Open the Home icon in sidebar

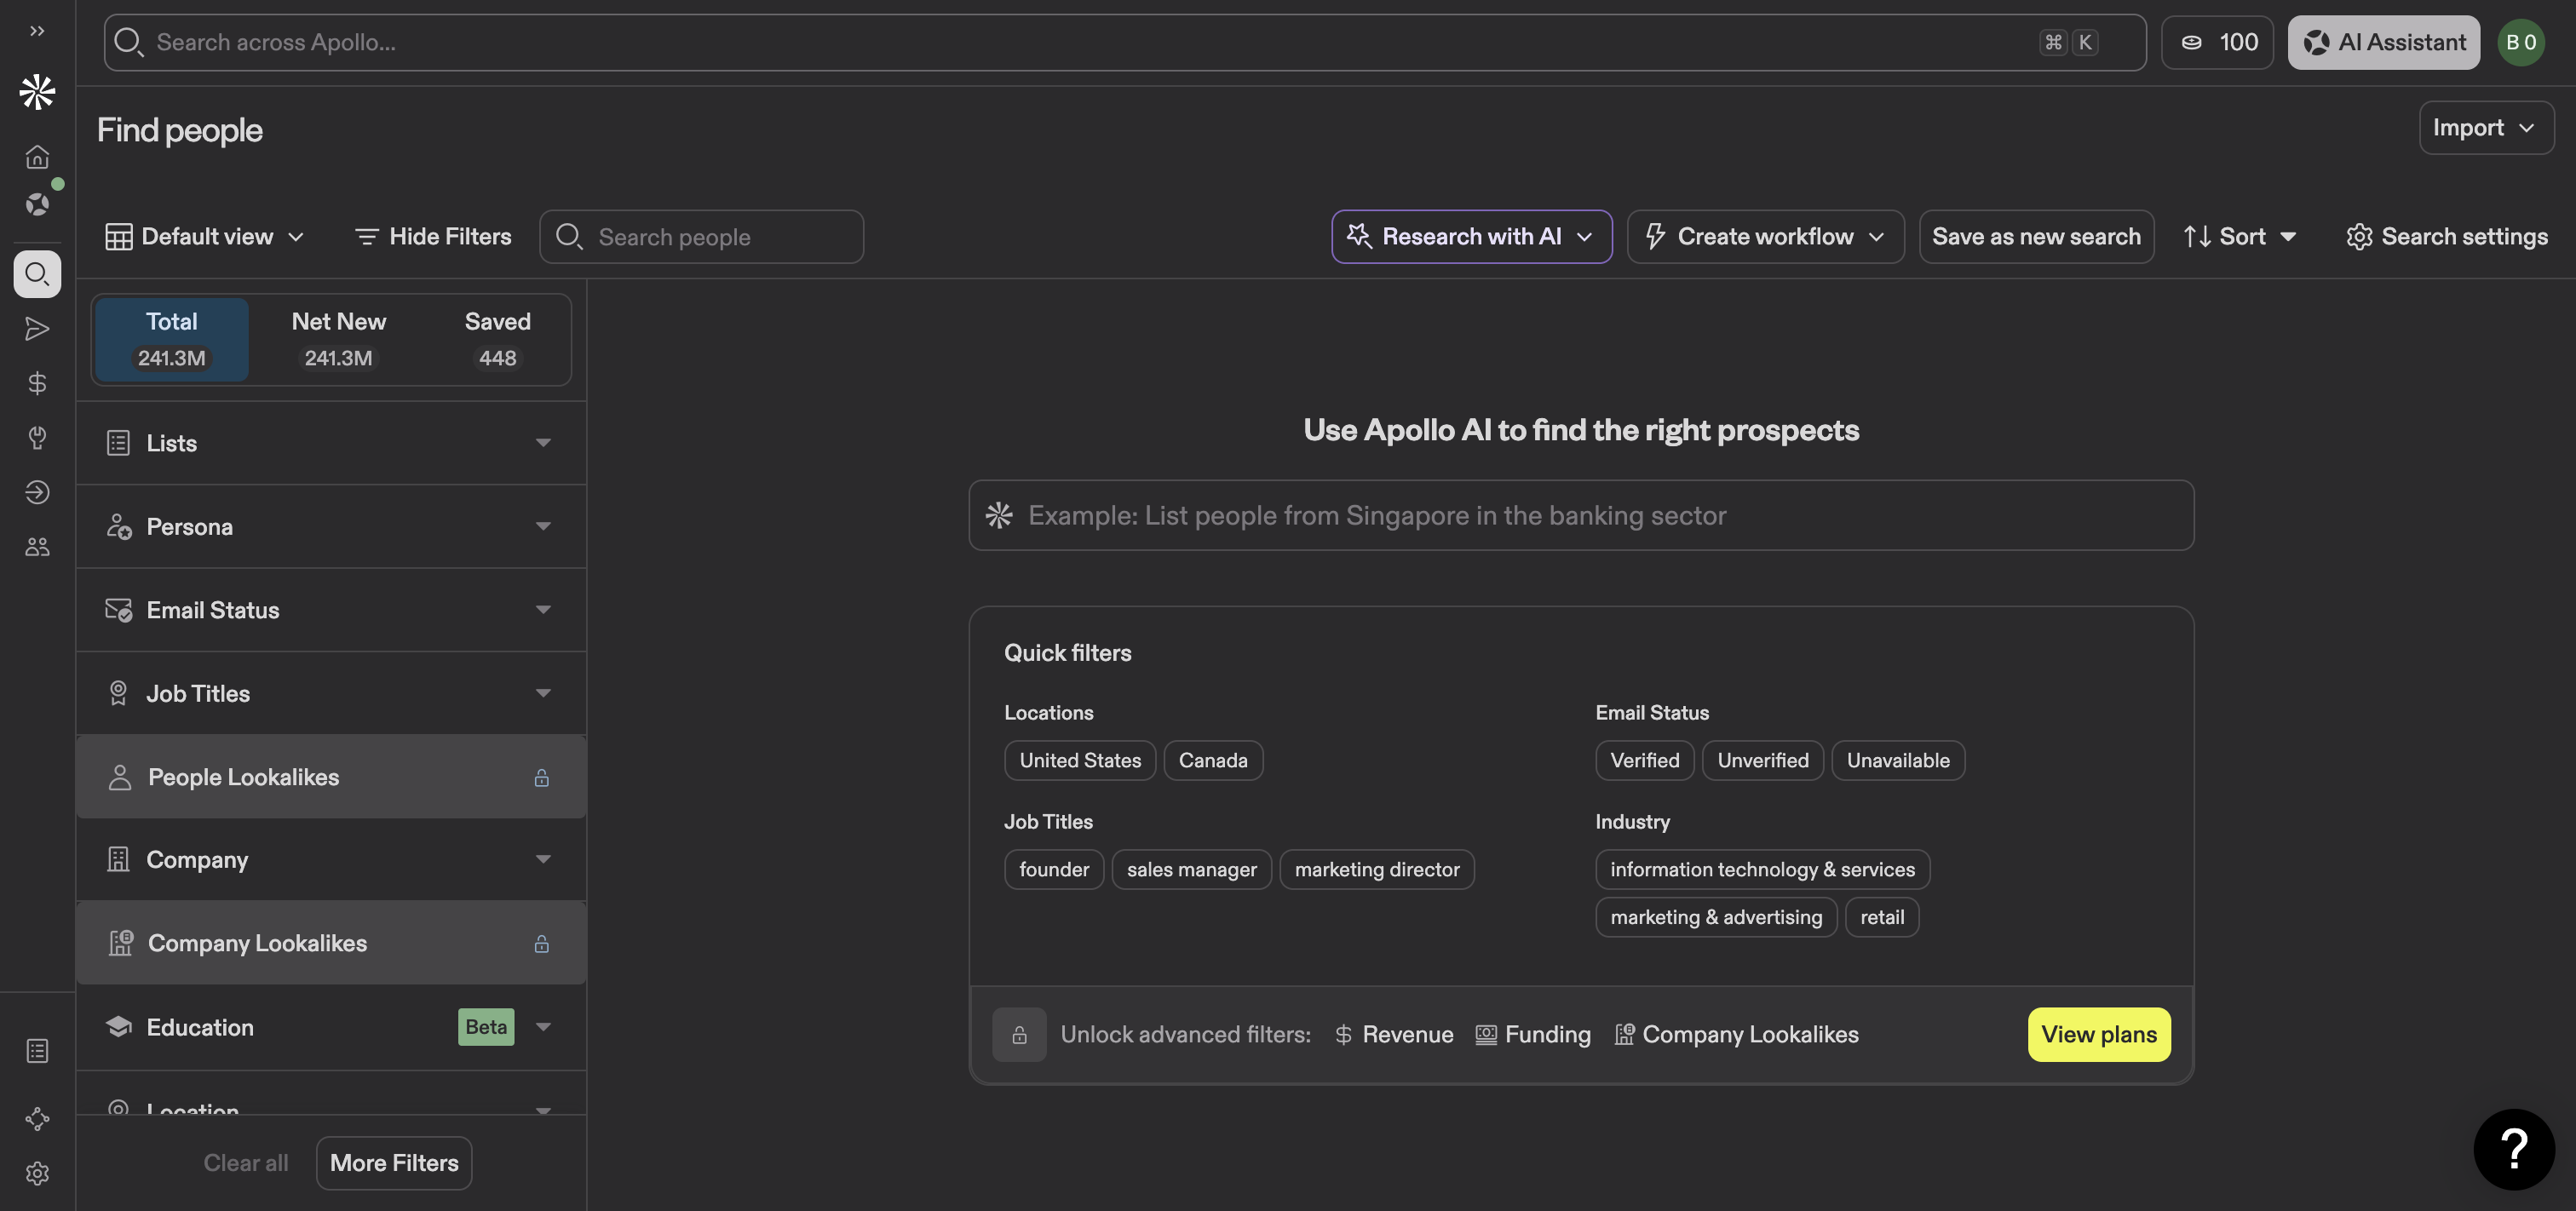[37, 157]
